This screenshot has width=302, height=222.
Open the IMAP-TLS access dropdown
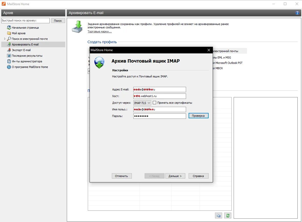tap(142, 103)
